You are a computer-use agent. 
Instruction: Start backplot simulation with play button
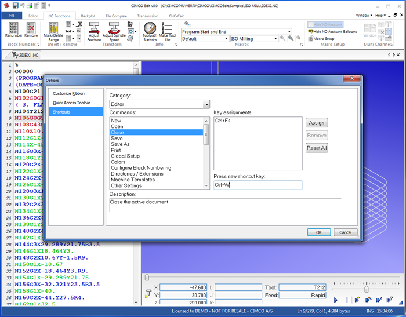point(336,300)
